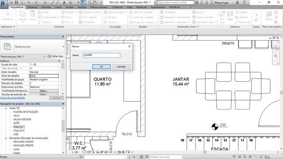Viewport: 283px width, 159px height.
Task: Collapse the Gráficos properties section
Action: point(59,61)
